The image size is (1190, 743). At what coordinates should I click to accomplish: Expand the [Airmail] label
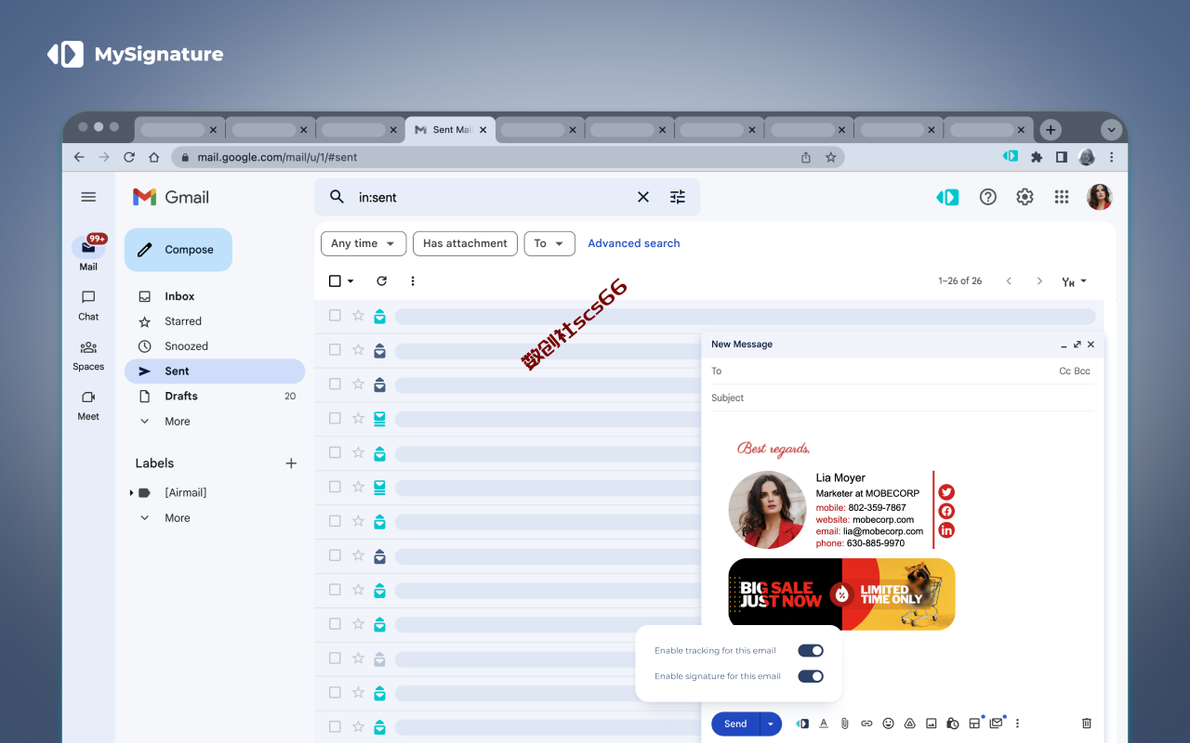(131, 493)
